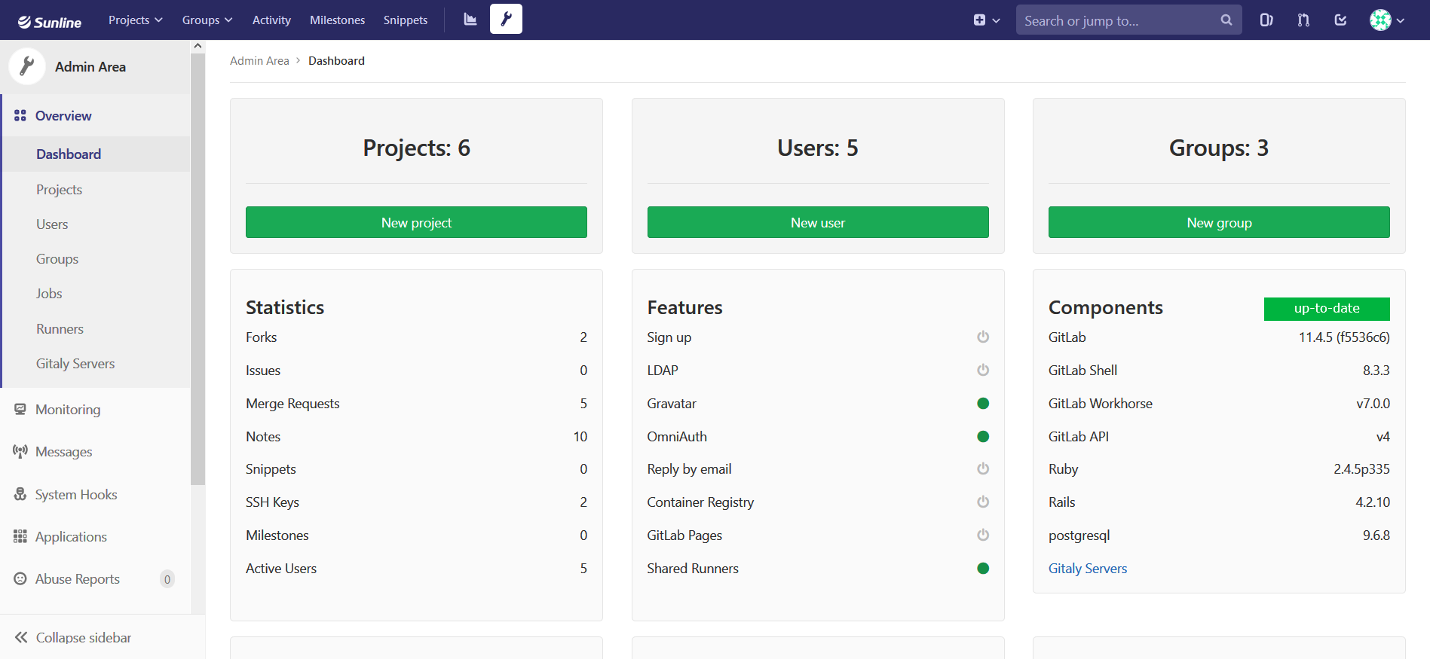The image size is (1430, 659).
Task: Open the new item plus dropdown
Action: click(986, 20)
